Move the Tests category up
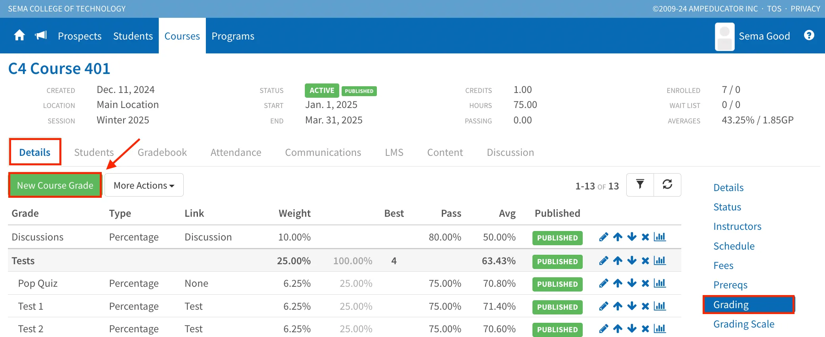The height and width of the screenshot is (337, 825). 618,261
